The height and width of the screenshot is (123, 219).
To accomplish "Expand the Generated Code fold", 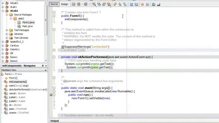I will click(54, 50).
